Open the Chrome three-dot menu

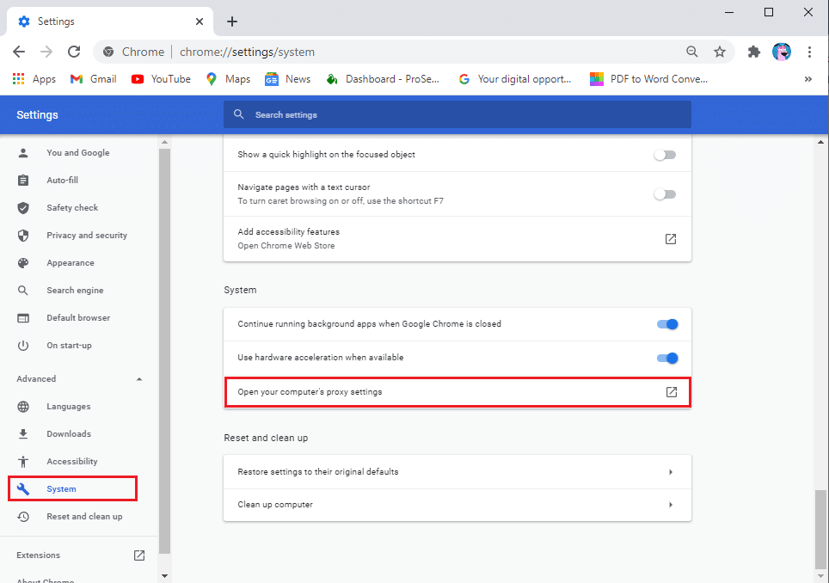[x=810, y=52]
